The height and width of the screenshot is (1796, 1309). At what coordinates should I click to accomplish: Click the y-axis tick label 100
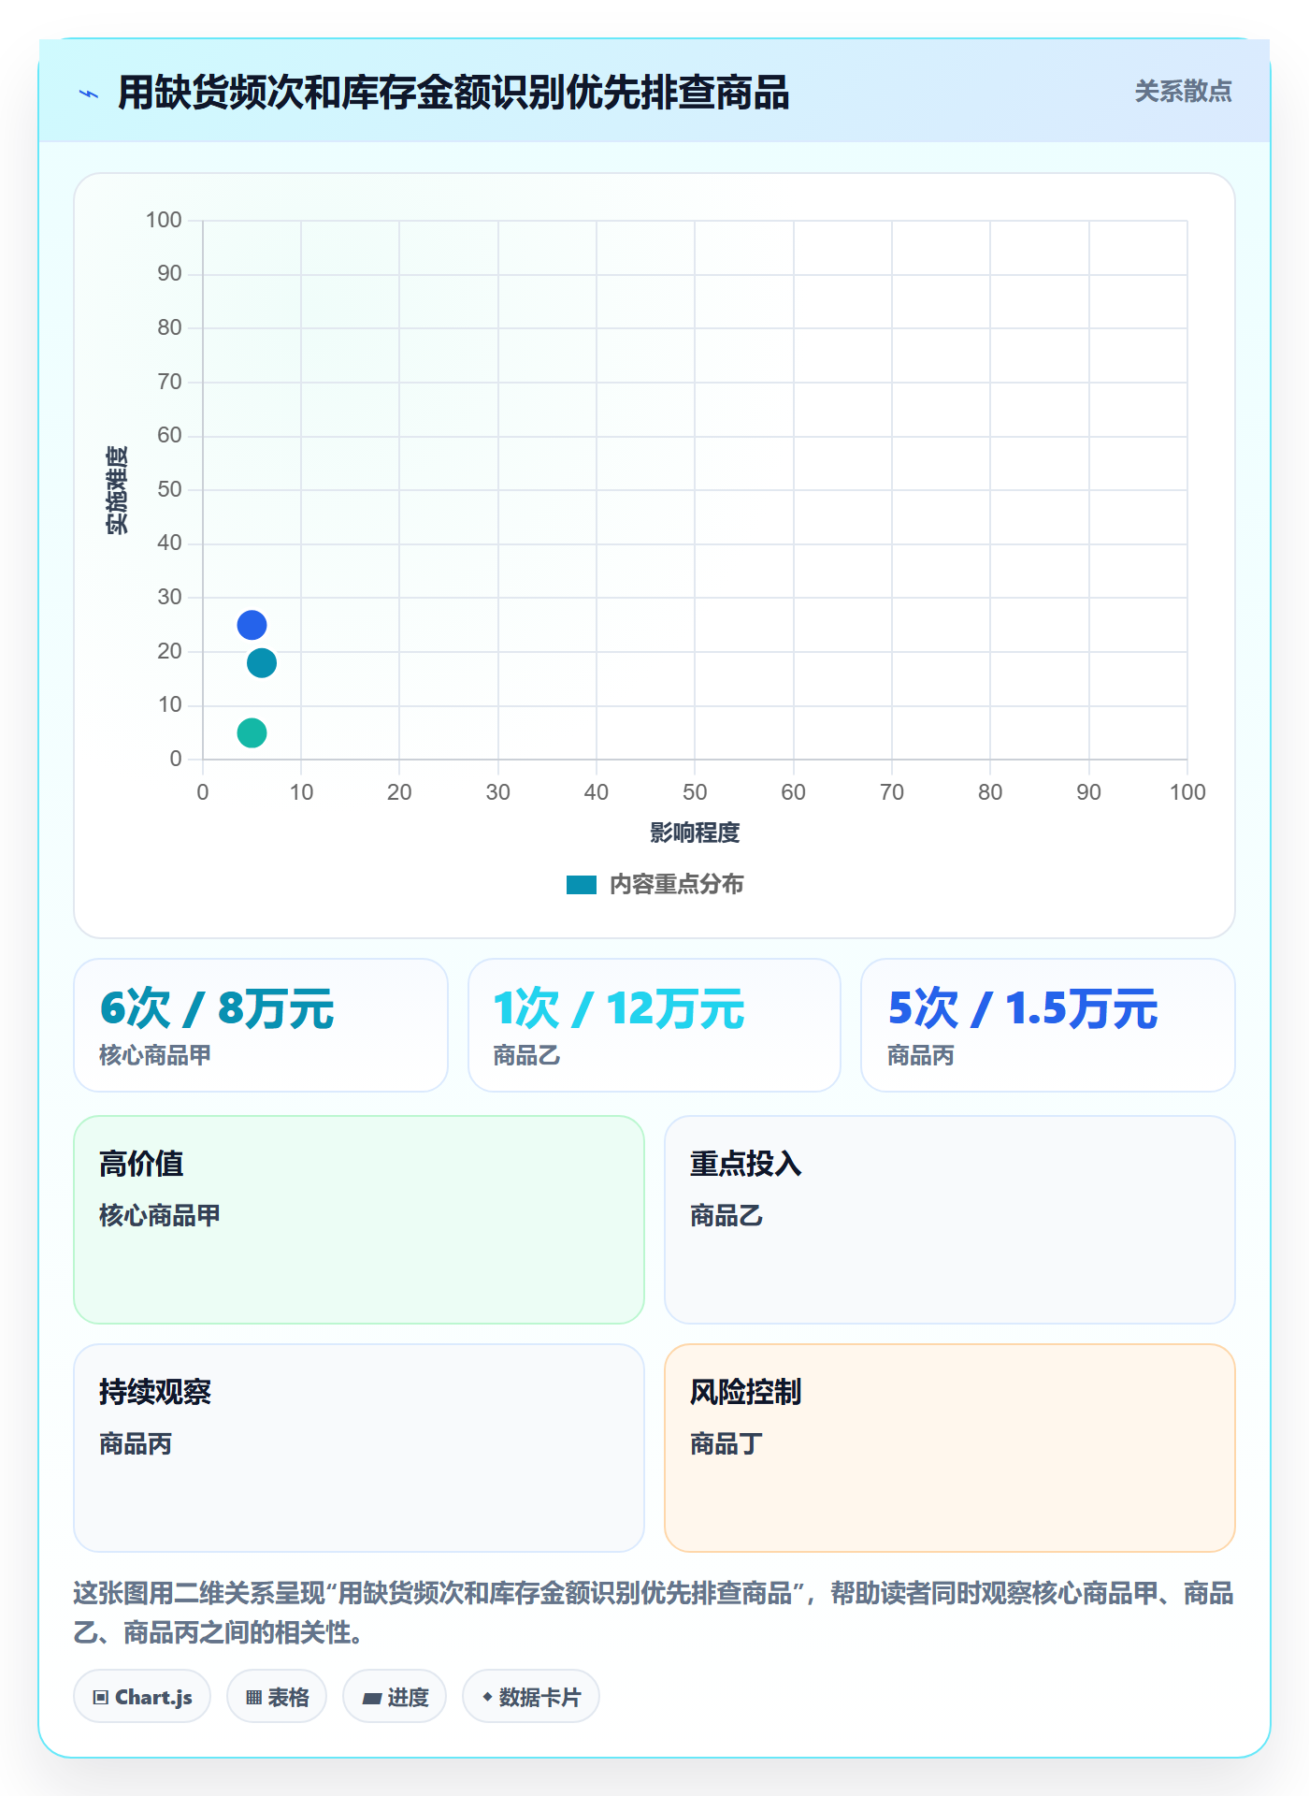pyautogui.click(x=164, y=220)
